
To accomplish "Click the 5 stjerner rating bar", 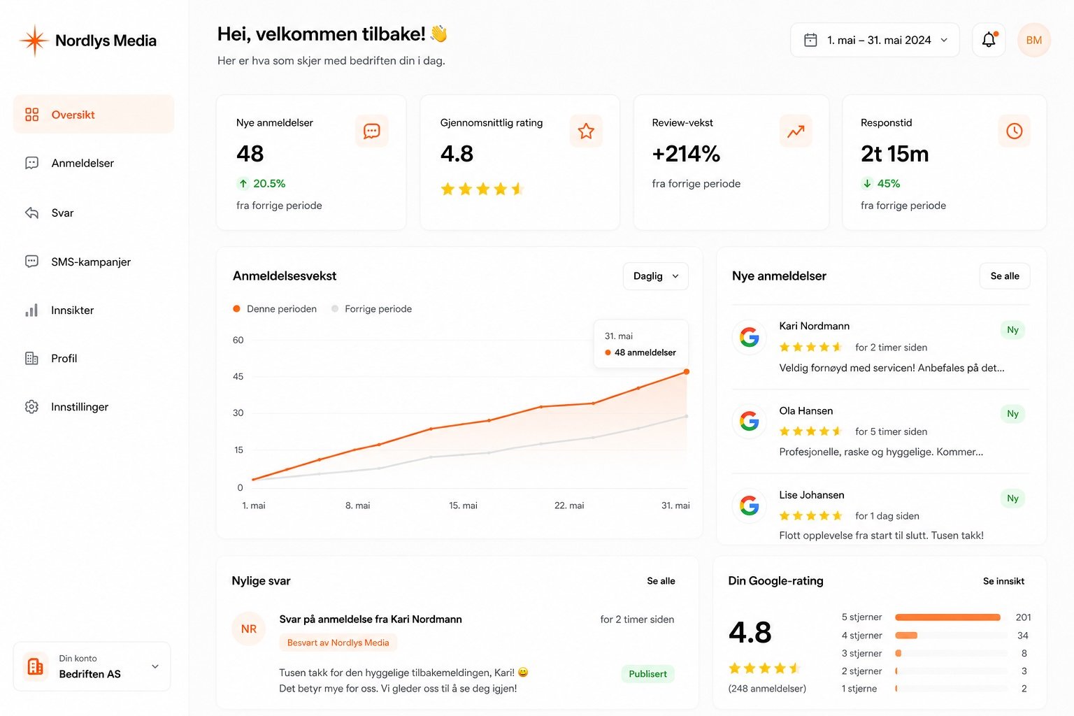I will point(947,617).
